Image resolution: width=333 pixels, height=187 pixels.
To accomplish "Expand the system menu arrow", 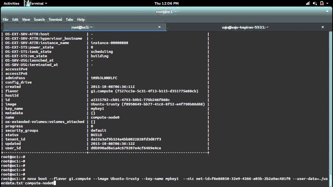I will [x=328, y=3].
